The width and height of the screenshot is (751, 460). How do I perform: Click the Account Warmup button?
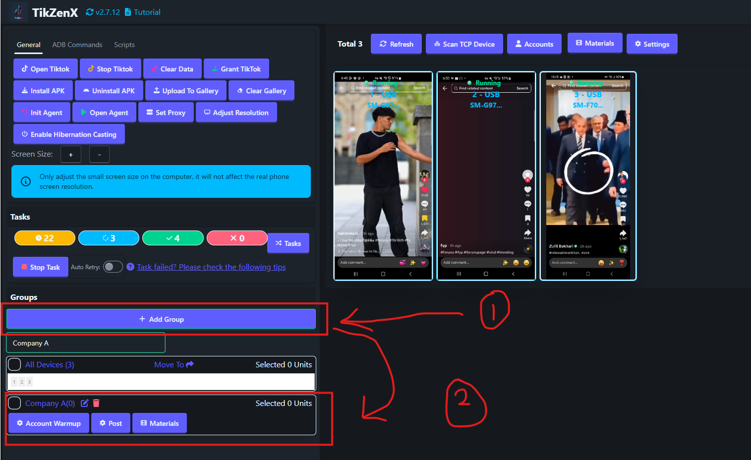pos(49,423)
